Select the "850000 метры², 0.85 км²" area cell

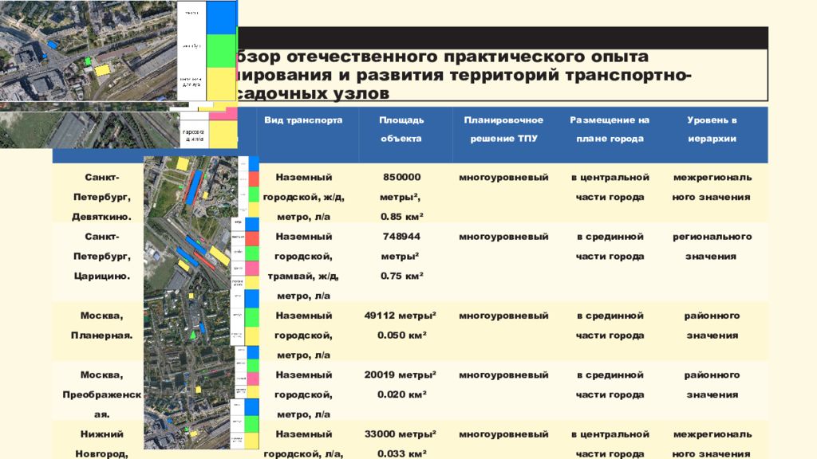401,197
